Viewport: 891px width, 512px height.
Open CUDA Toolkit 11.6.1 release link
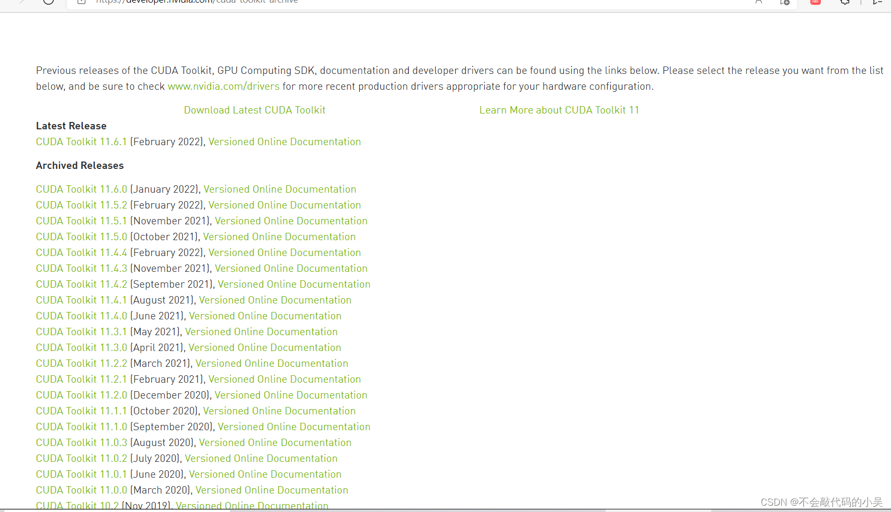(x=82, y=142)
